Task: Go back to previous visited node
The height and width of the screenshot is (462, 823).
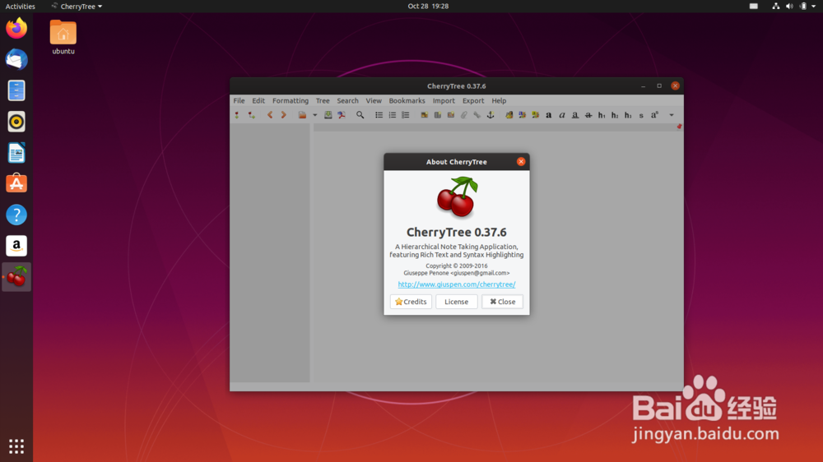Action: coord(270,115)
